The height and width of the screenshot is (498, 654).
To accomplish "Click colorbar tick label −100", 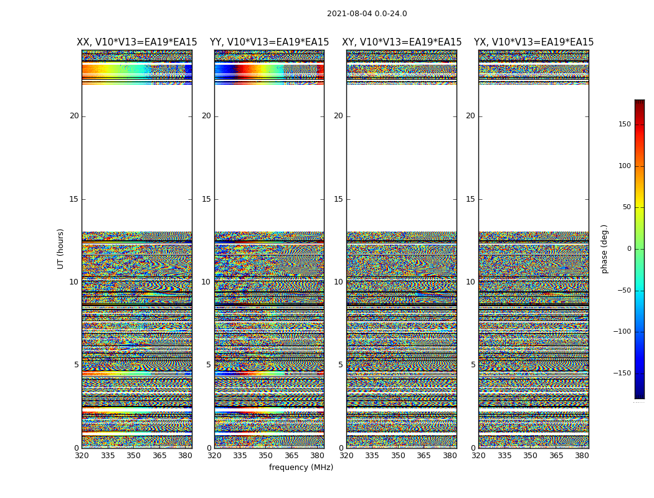I will [x=622, y=331].
